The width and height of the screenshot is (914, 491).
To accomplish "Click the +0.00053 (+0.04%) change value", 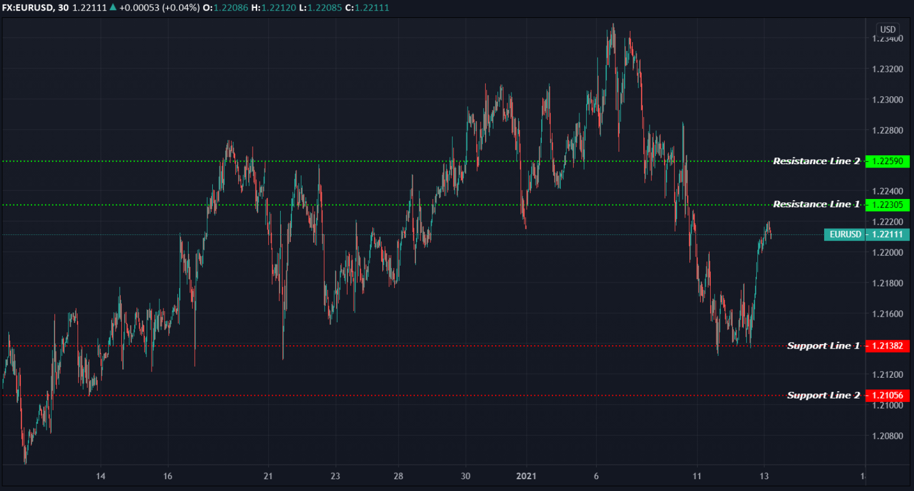I will click(x=159, y=8).
